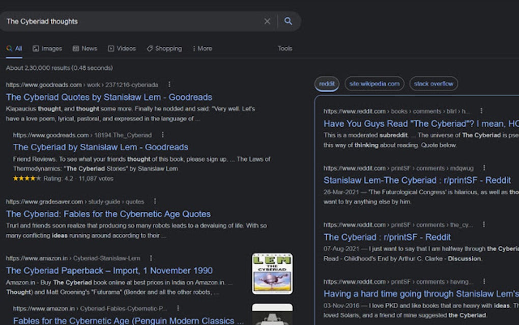The height and width of the screenshot is (325, 519).
Task: Click the search magnifying glass icon
Action: (289, 21)
